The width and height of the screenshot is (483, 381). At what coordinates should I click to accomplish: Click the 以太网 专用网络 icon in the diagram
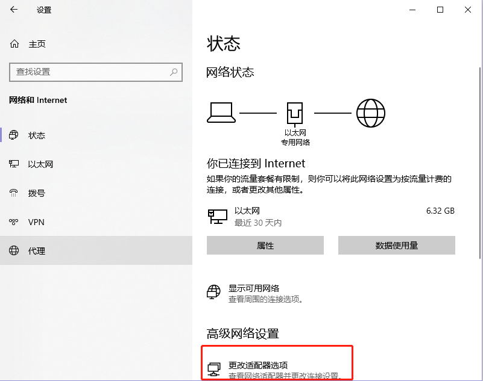[295, 111]
